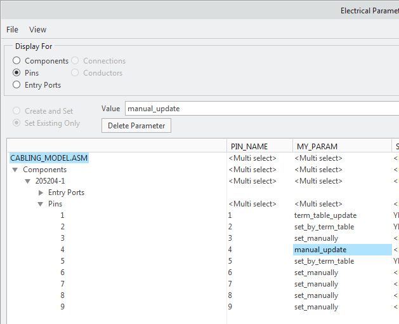Open the View menu
The image size is (399, 324).
37,29
